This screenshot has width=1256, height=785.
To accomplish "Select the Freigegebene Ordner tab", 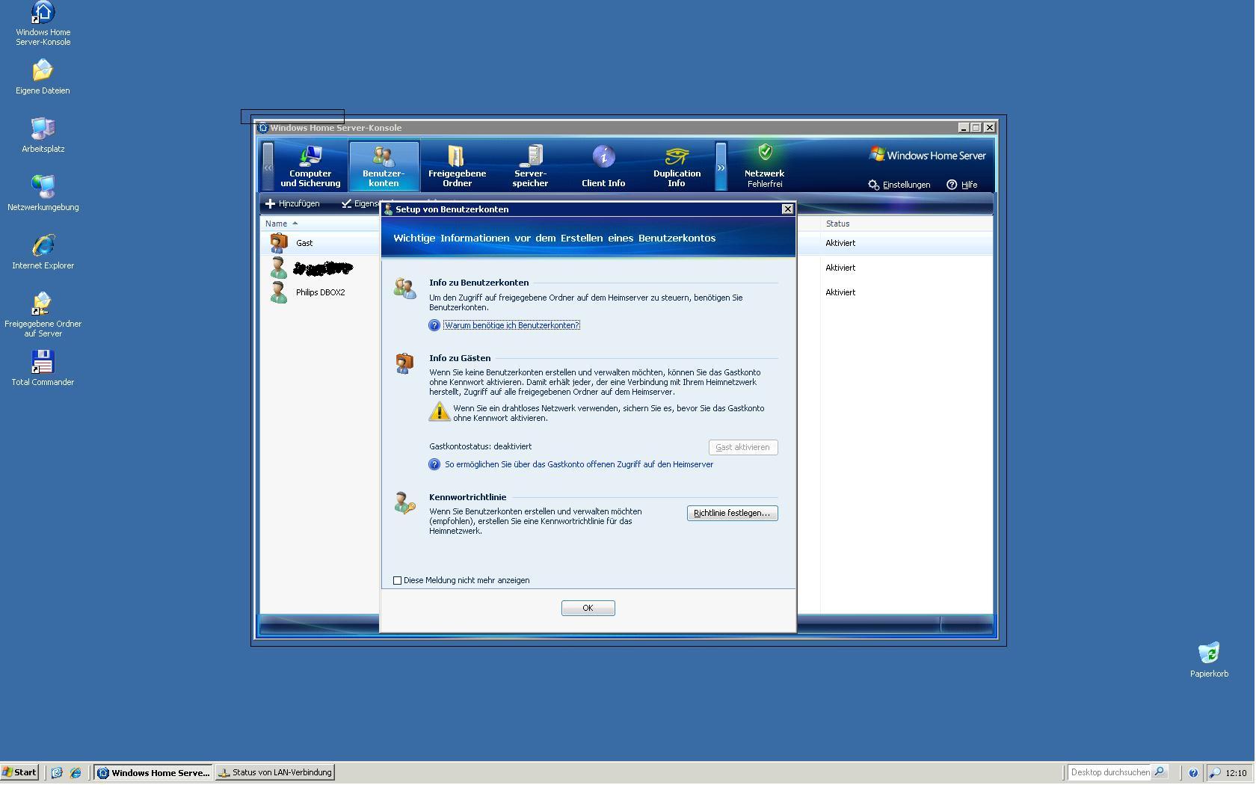I will pyautogui.click(x=457, y=167).
